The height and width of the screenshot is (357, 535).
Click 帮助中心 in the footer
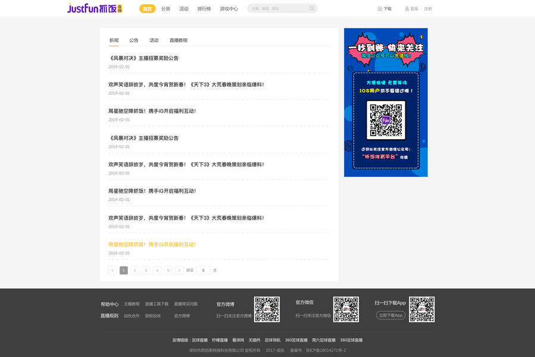pyautogui.click(x=109, y=304)
